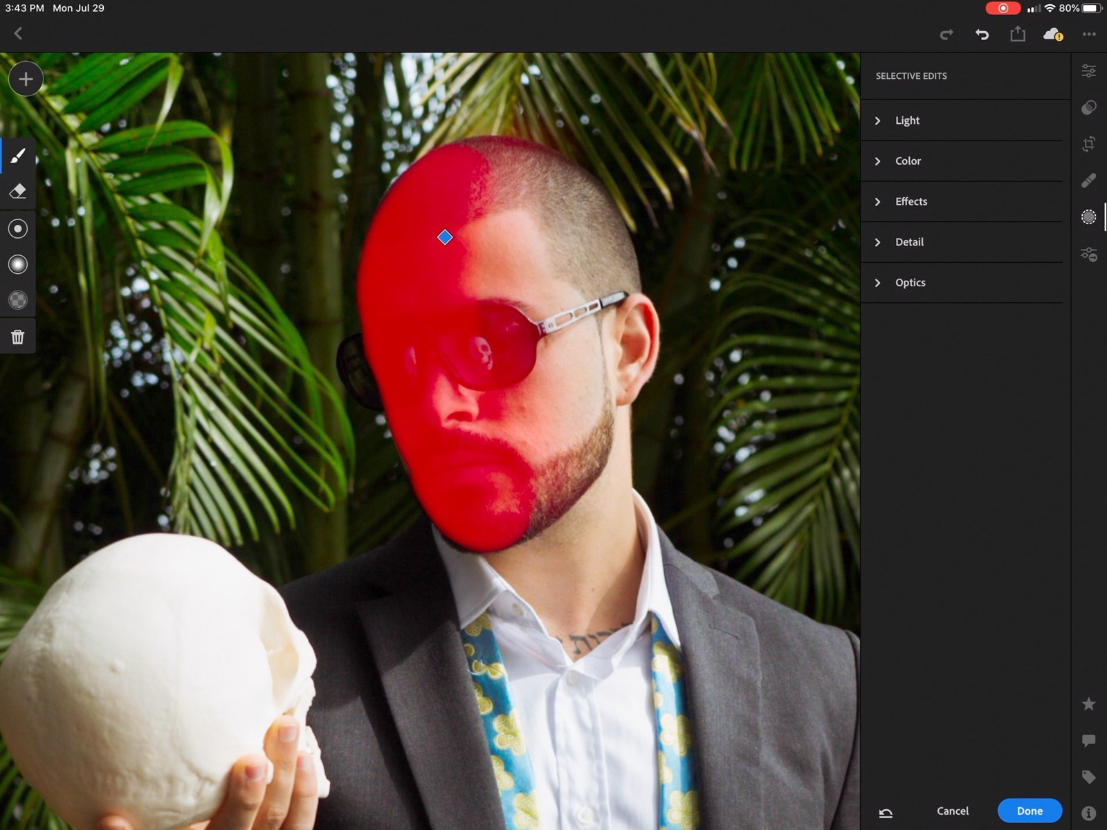Select the Brush selection tool
The width and height of the screenshot is (1107, 830).
tap(18, 156)
